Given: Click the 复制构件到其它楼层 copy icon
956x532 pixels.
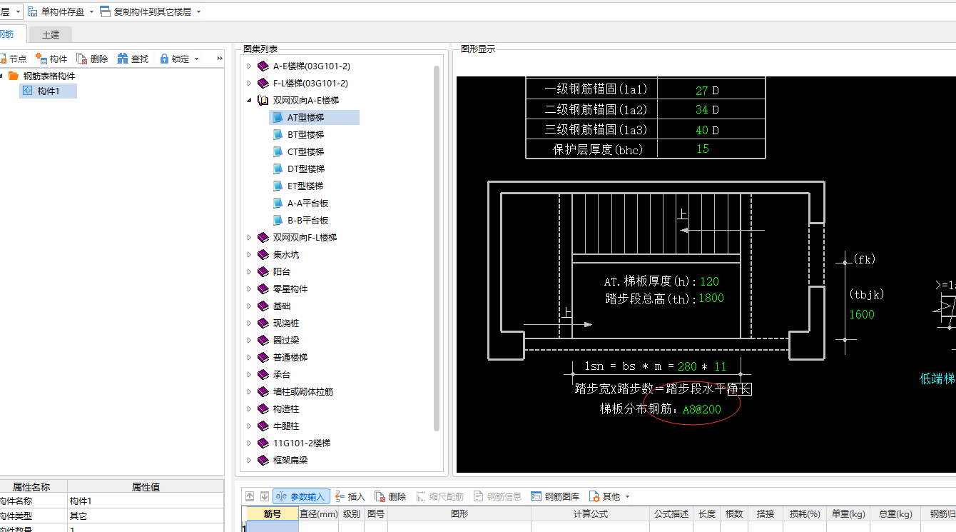Looking at the screenshot, I should (106, 11).
